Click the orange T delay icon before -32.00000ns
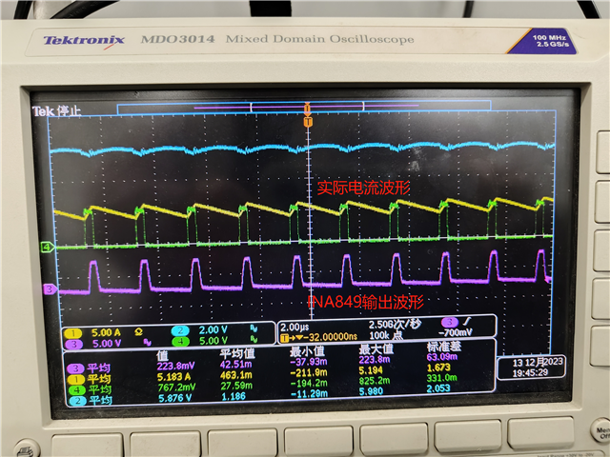This screenshot has width=610, height=457. coord(285,338)
